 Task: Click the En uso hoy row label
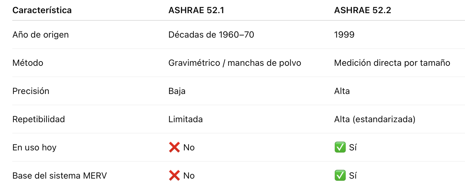(34, 147)
